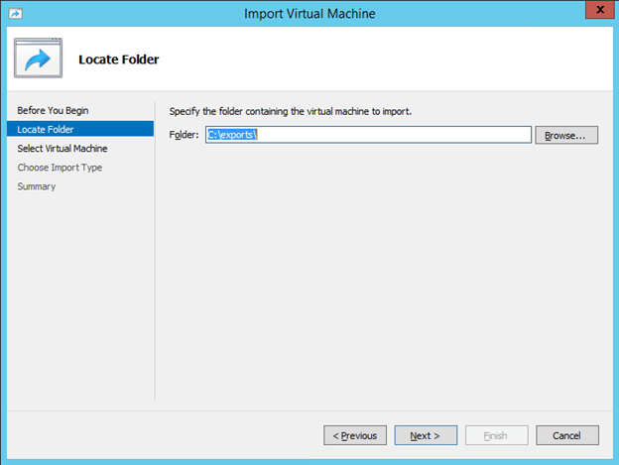Jump to the Summary step
The width and height of the screenshot is (619, 465).
pyautogui.click(x=37, y=186)
